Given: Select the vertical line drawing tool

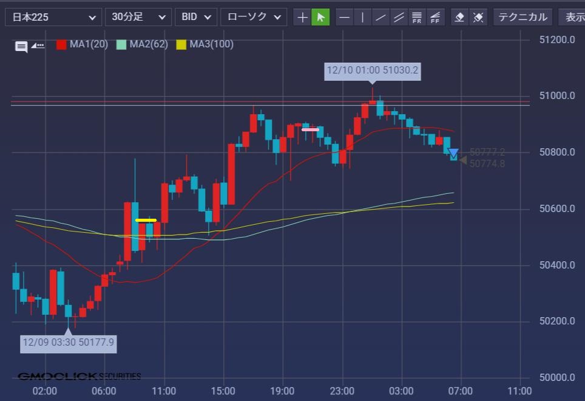Looking at the screenshot, I should point(362,17).
